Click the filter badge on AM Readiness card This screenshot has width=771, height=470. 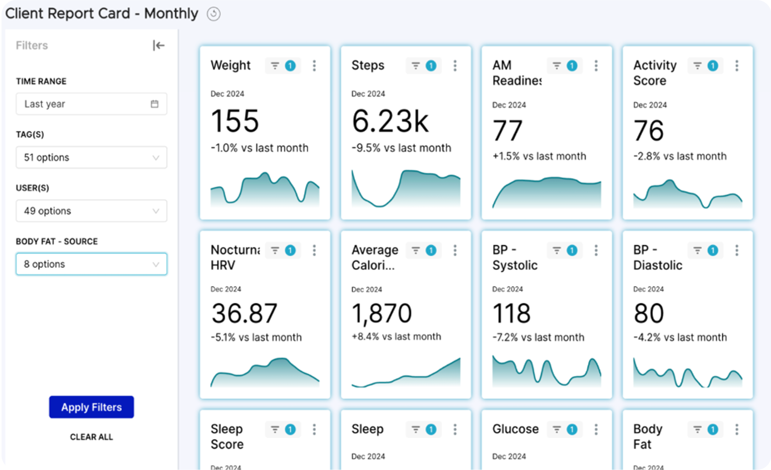click(564, 66)
